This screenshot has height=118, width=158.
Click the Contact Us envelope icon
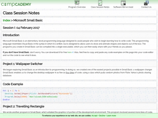click(146, 3)
